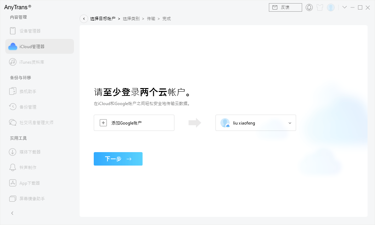
Task: Click the Media Downloader arrow icon
Action: pyautogui.click(x=13, y=152)
